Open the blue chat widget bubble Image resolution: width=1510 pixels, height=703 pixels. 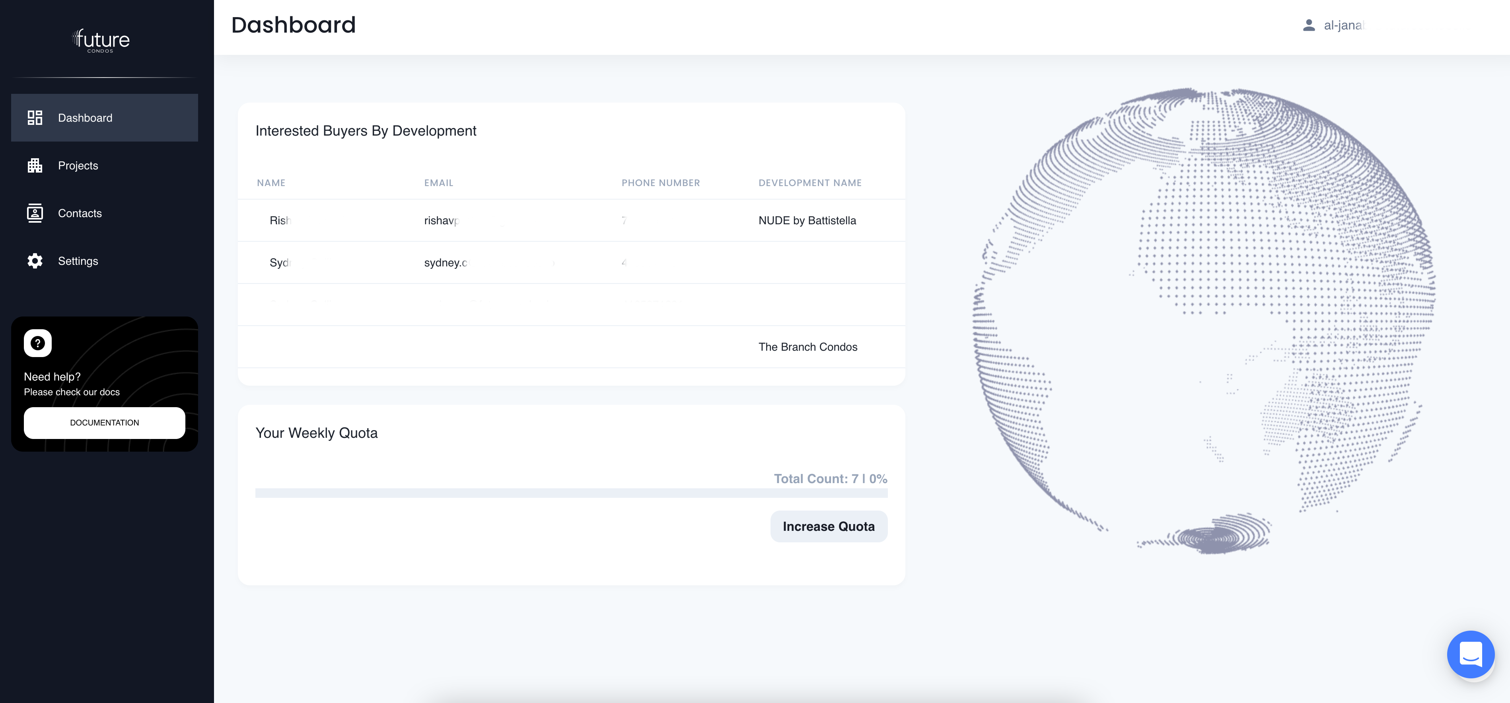tap(1470, 654)
